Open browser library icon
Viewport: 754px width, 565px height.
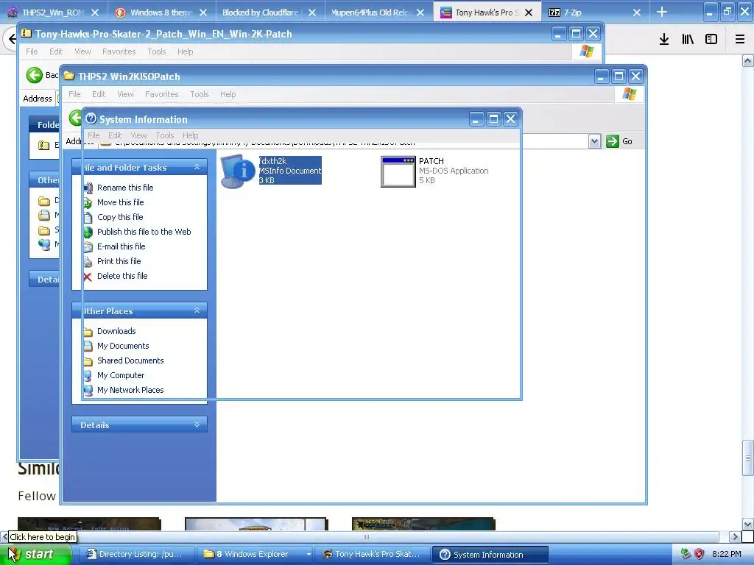click(688, 39)
